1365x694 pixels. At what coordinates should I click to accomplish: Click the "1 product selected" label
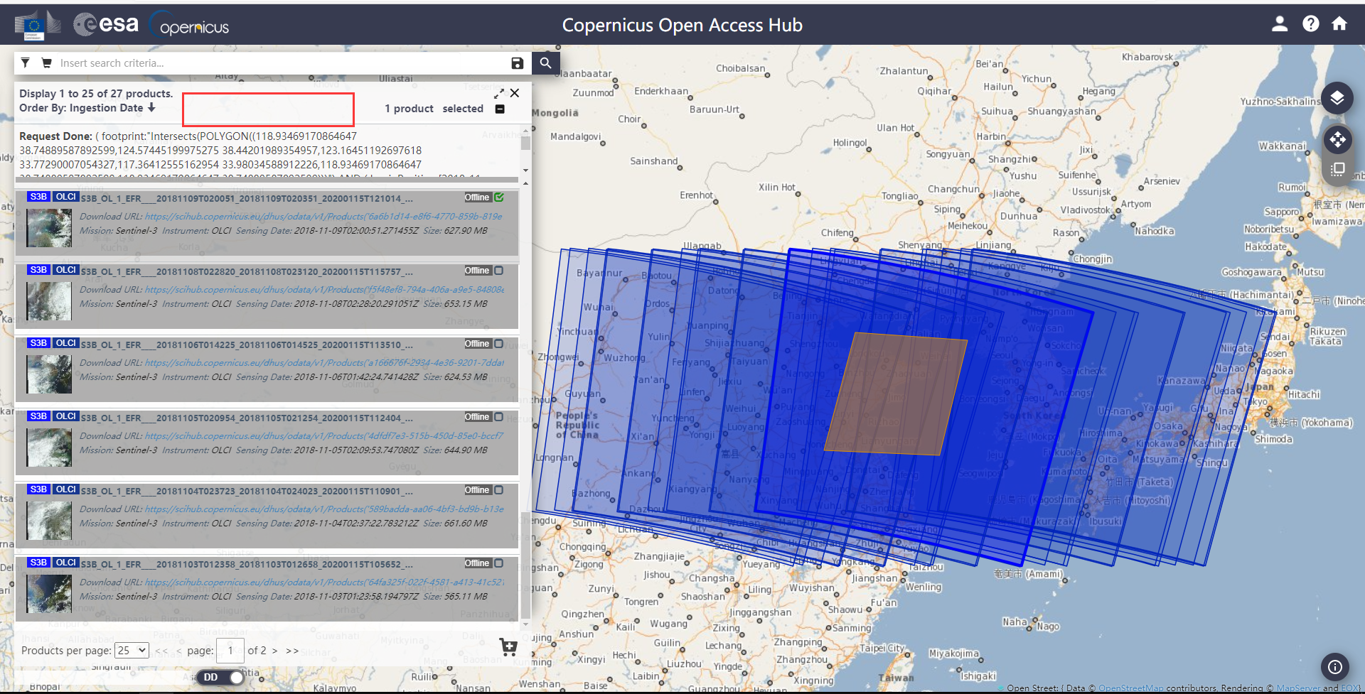click(434, 109)
